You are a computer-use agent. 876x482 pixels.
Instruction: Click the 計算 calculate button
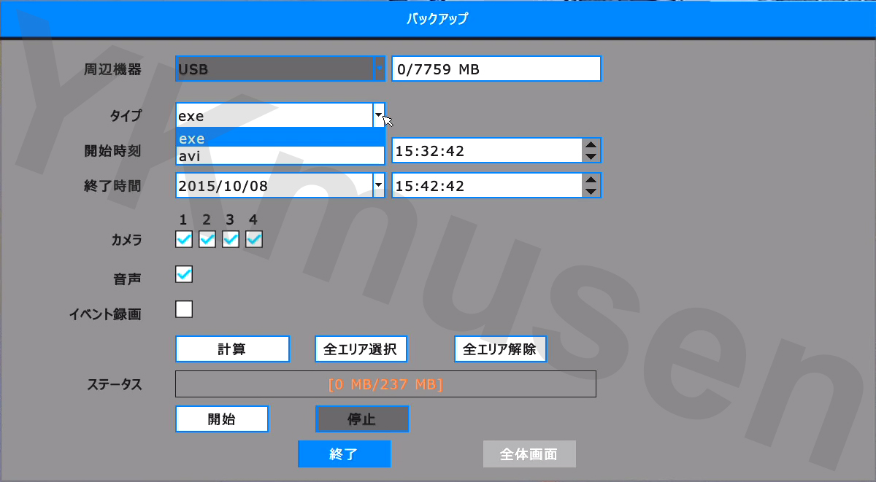click(233, 349)
